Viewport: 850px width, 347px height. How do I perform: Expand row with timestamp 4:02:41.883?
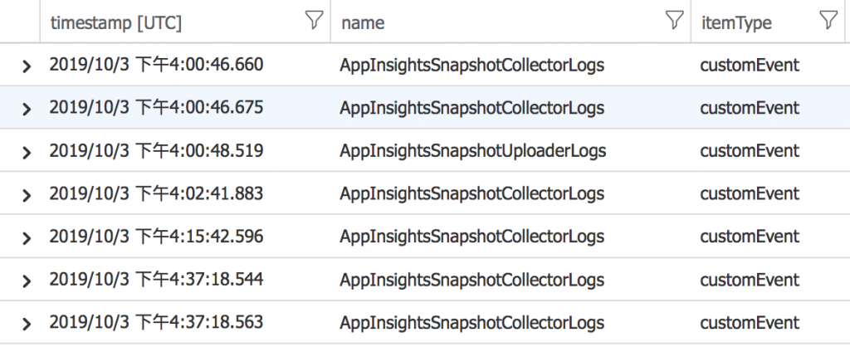[x=26, y=194]
